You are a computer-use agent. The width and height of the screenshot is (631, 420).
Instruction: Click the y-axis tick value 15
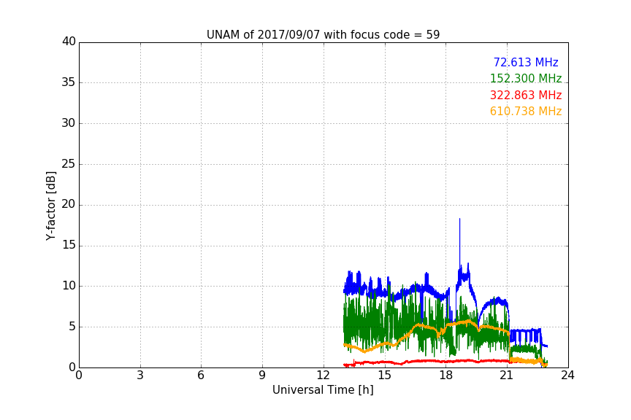(69, 245)
